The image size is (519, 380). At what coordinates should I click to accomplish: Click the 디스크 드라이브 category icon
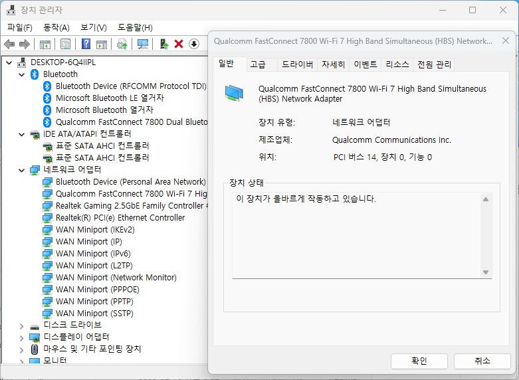coord(35,327)
